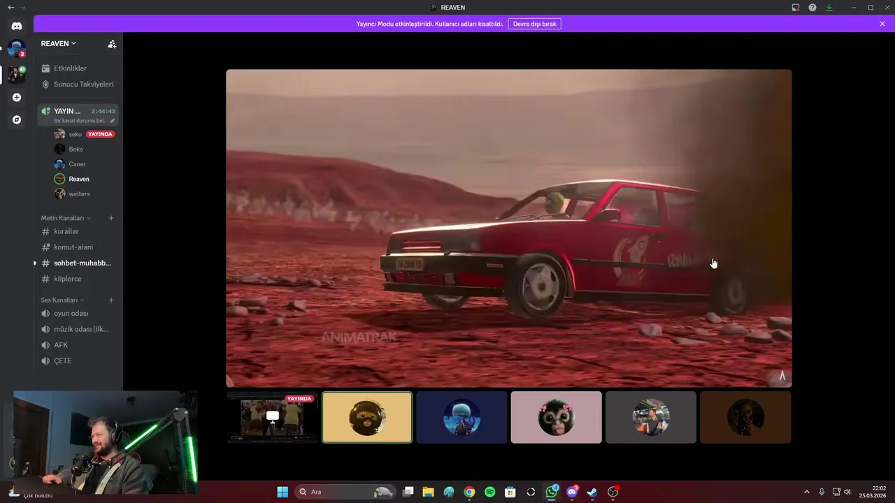
Task: Open Sunucu Takviyeleri
Action: 78,84
